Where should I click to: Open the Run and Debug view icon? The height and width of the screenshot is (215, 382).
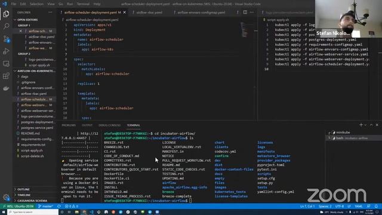[6, 51]
